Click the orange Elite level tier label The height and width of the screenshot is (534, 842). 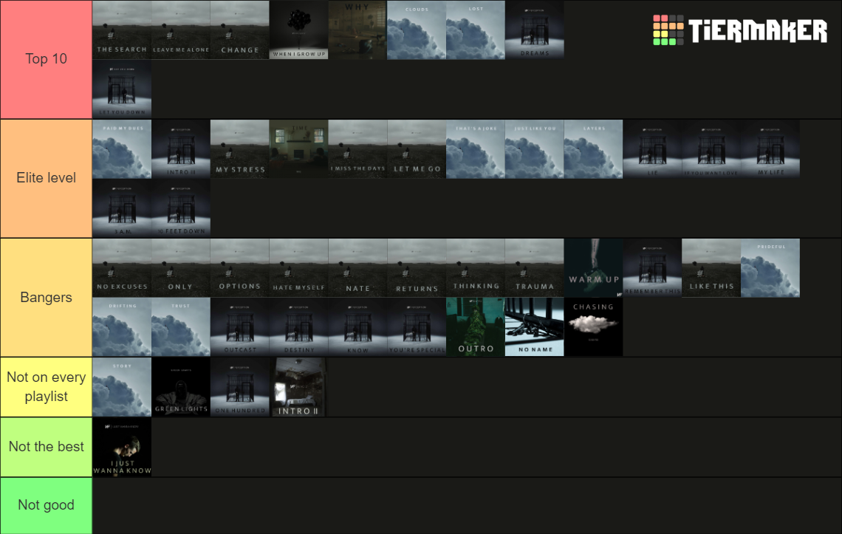tap(47, 178)
